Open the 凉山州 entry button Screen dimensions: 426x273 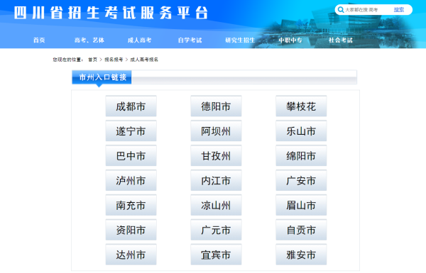216,205
